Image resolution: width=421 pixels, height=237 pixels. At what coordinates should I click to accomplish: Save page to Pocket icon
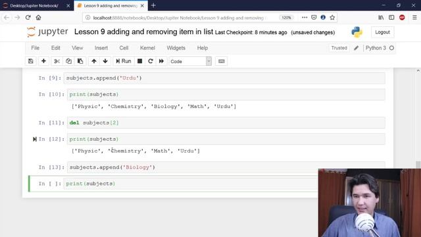click(314, 18)
